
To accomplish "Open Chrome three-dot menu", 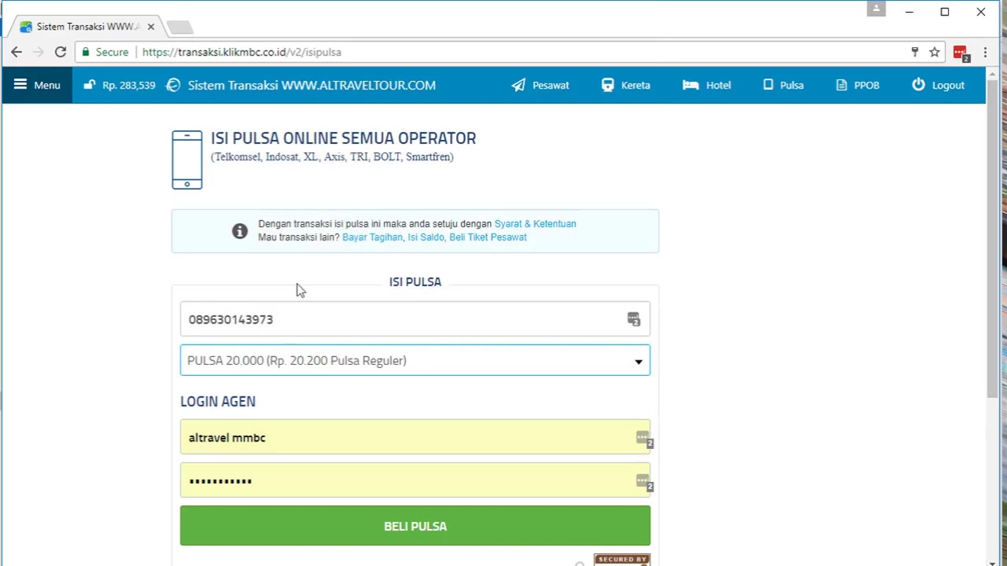I will point(985,52).
